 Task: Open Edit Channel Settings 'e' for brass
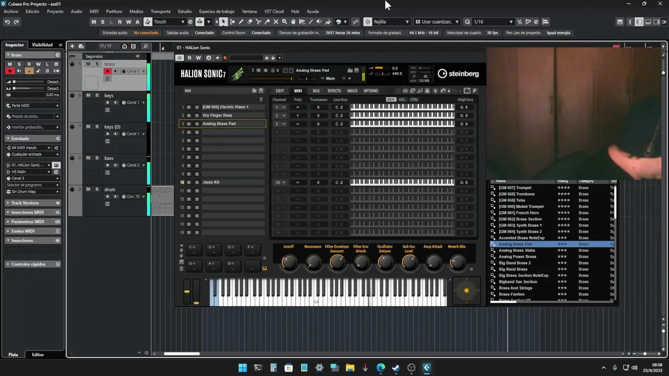pyautogui.click(x=57, y=55)
